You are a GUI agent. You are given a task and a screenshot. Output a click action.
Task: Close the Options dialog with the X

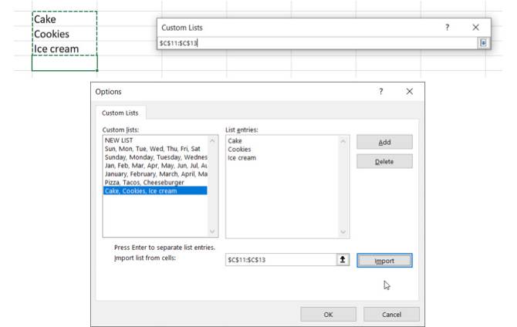point(410,91)
